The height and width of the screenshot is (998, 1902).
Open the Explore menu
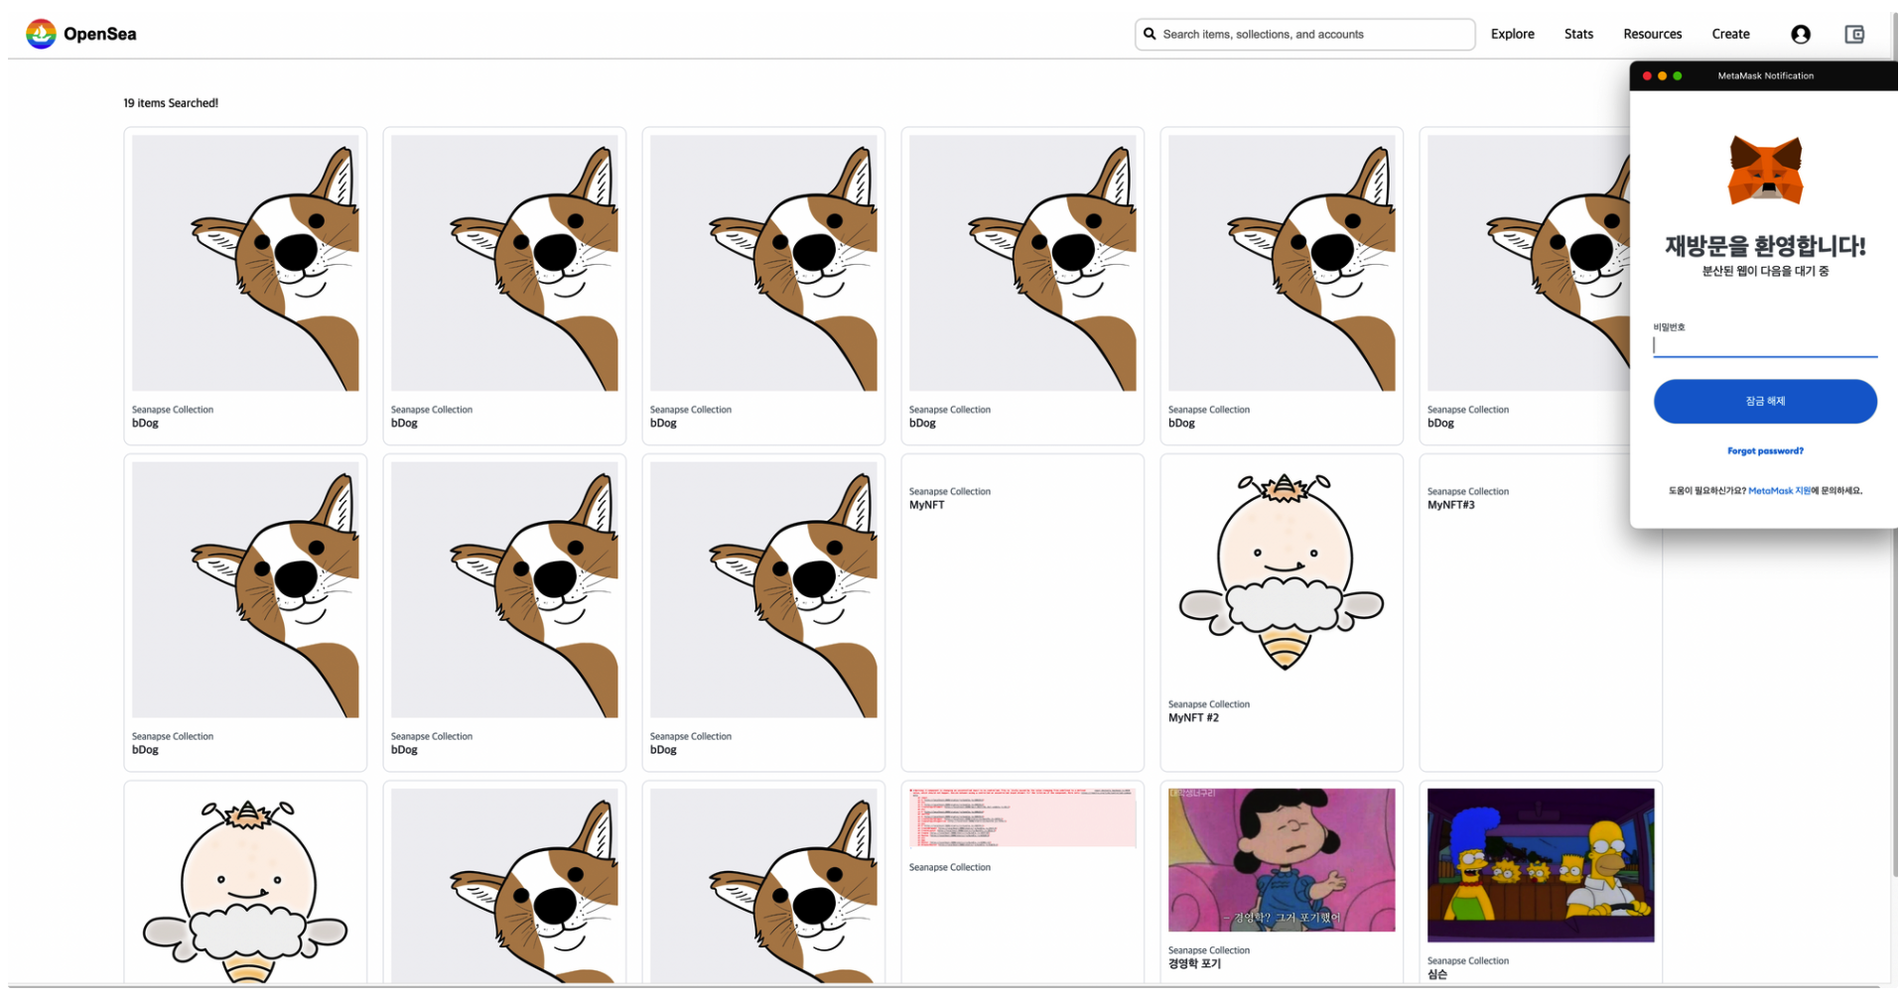pyautogui.click(x=1512, y=34)
